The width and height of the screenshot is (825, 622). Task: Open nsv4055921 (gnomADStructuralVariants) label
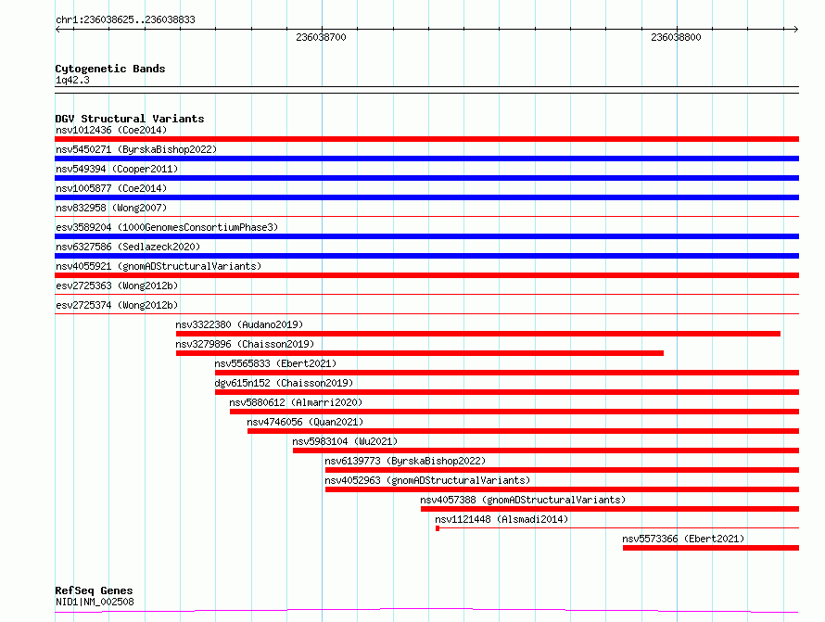pos(159,266)
